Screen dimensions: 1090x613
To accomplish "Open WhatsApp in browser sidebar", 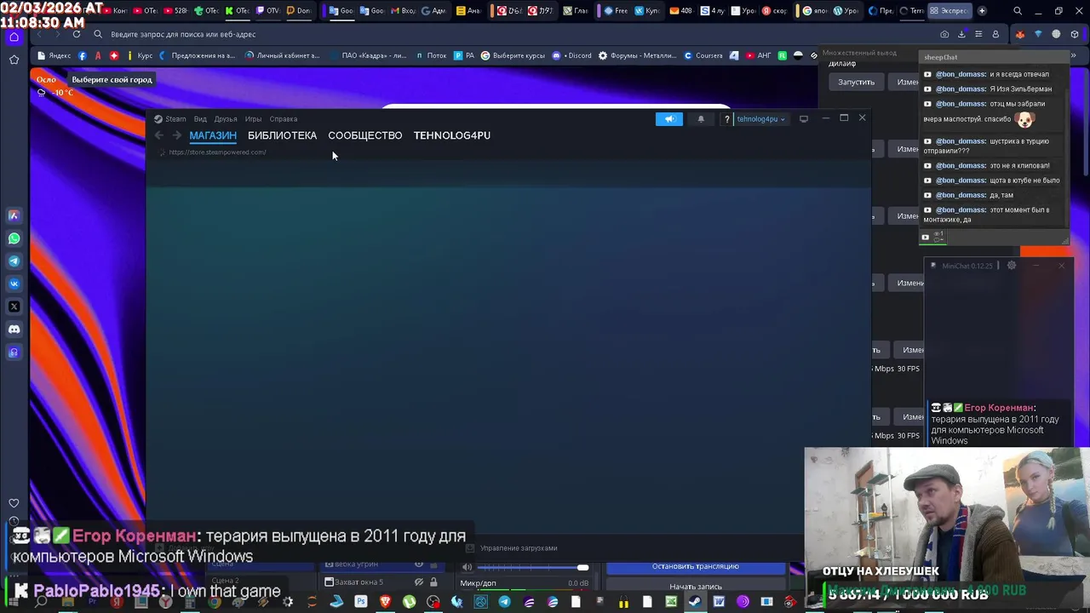I will pyautogui.click(x=14, y=238).
